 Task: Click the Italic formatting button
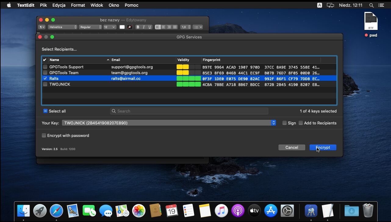[144, 27]
